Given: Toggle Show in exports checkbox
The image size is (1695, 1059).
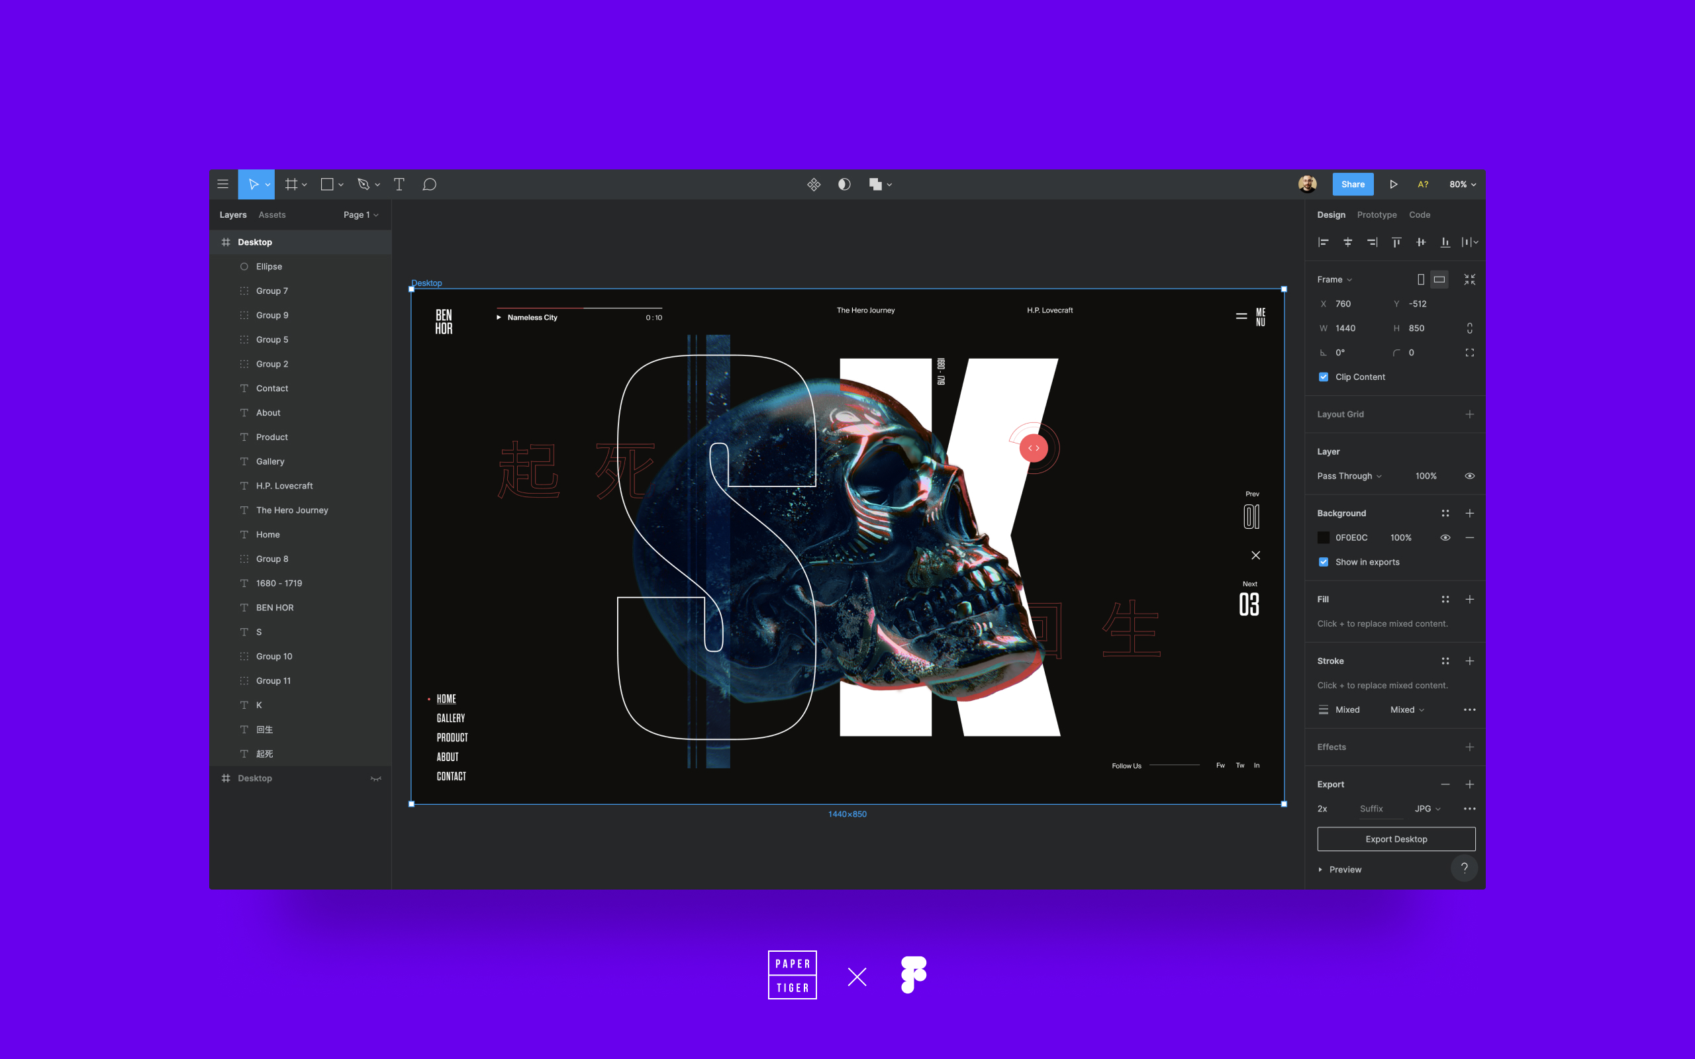Looking at the screenshot, I should [x=1323, y=561].
